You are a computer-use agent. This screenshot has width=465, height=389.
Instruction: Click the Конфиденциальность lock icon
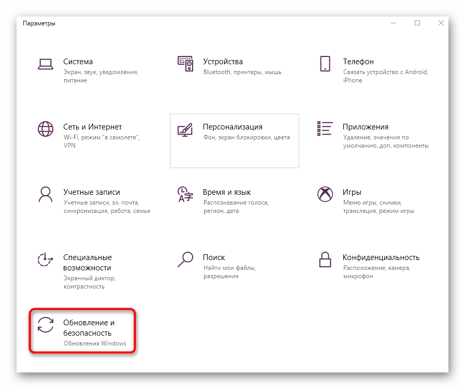coord(325,259)
